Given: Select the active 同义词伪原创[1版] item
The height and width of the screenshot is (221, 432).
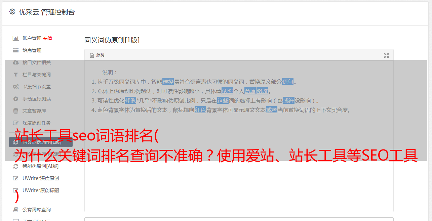Looking at the screenshot, I should click(x=41, y=142).
